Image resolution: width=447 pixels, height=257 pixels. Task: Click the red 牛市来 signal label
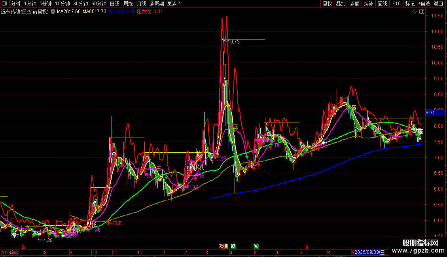coord(115,223)
